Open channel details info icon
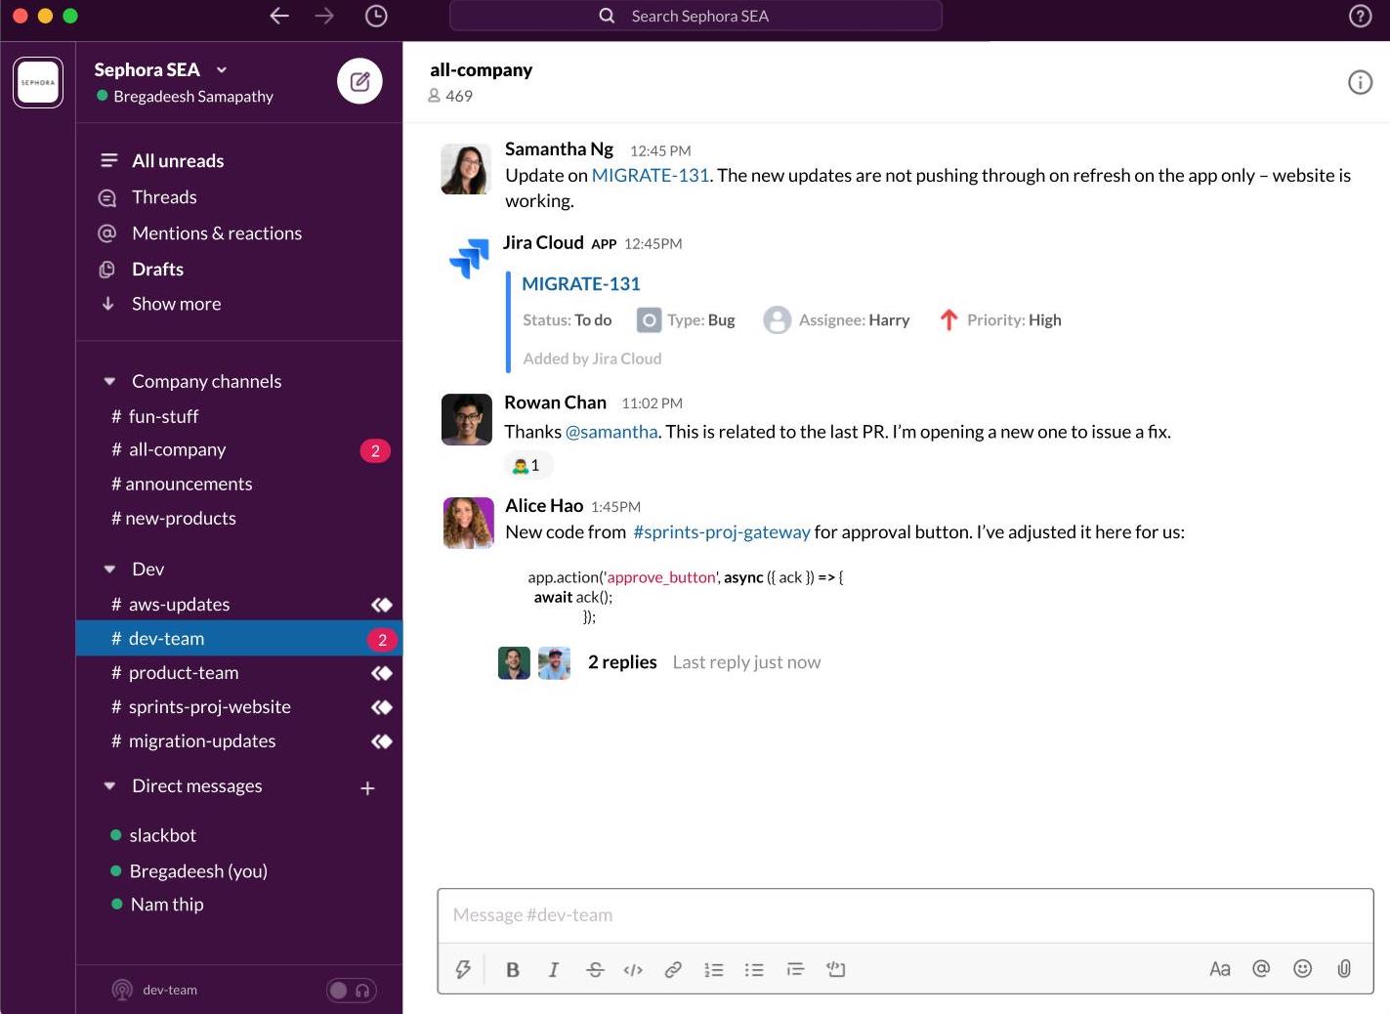 tap(1360, 83)
